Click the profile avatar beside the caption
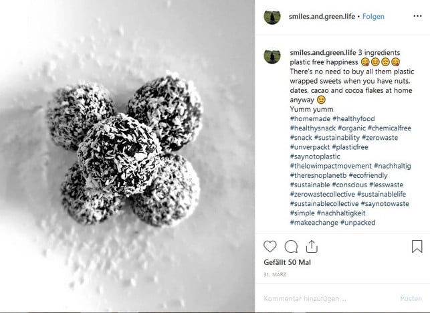430x313 pixels. 272,56
